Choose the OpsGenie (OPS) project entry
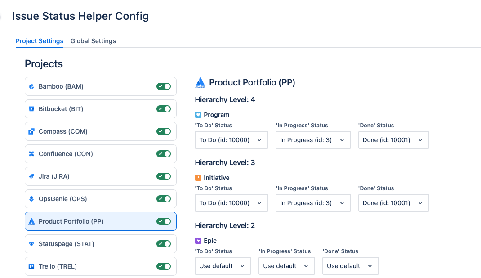This screenshot has width=481, height=278. coord(101,199)
